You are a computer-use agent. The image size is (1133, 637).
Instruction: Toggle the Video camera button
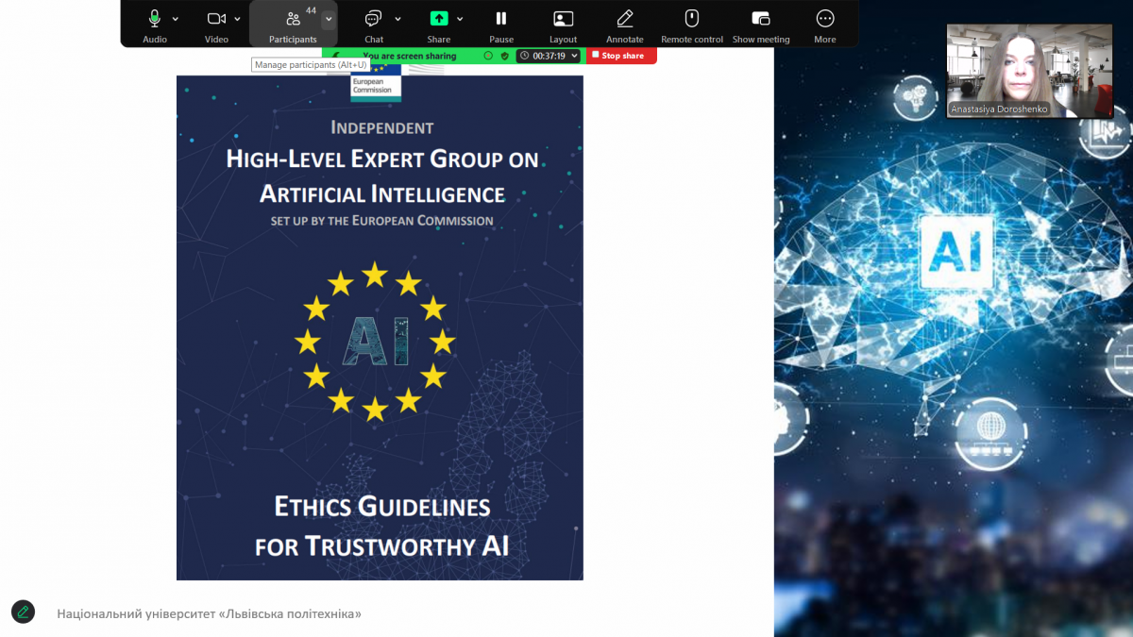click(216, 19)
